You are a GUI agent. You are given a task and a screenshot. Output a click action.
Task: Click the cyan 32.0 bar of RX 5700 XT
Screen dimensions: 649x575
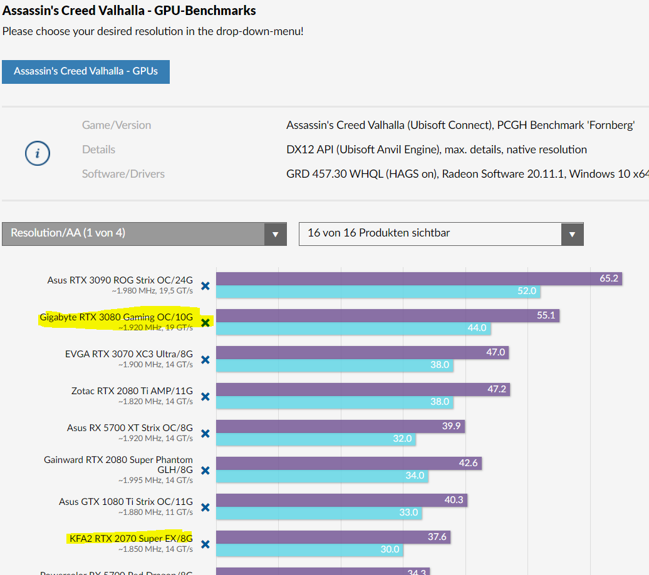(316, 439)
